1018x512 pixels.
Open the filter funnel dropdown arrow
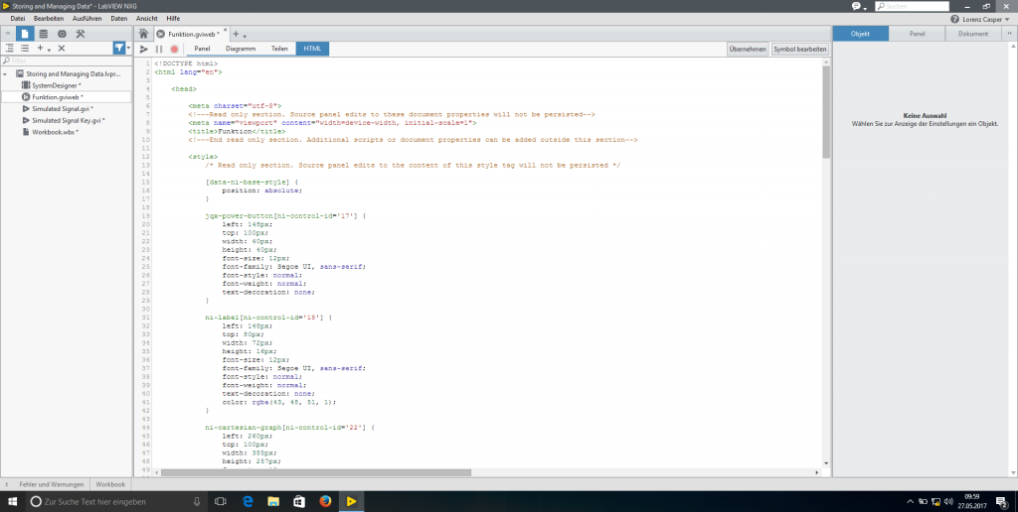[128, 48]
